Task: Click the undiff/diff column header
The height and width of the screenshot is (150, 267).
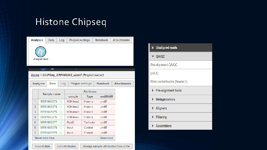Action: [107, 96]
